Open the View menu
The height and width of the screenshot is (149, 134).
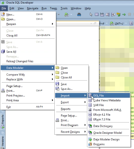[21, 8]
